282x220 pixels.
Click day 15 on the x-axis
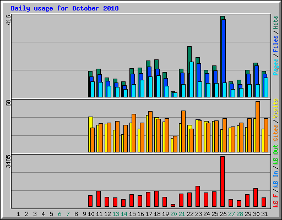pyautogui.click(x=132, y=214)
